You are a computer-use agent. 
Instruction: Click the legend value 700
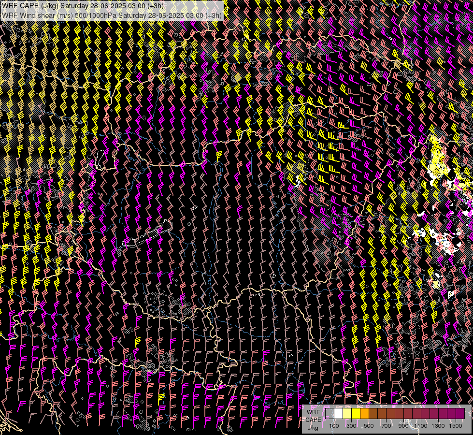386,426
